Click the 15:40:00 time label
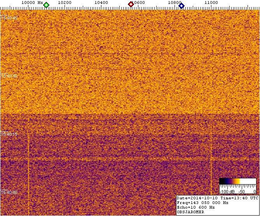Viewport: 260px width, 216px height. pyautogui.click(x=9, y=192)
